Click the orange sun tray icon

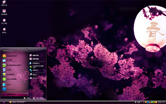click(x=146, y=102)
